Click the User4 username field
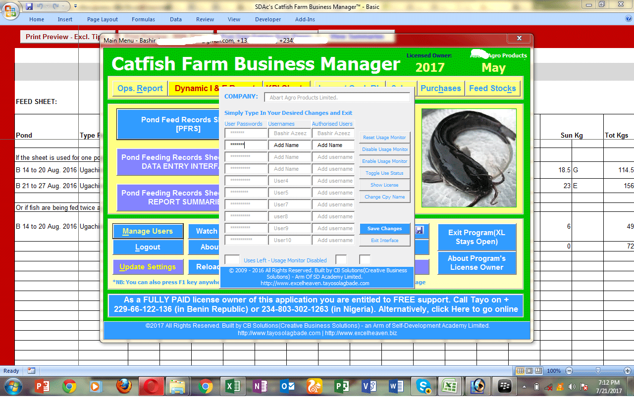Viewport: 634px width, 398px height. 290,181
